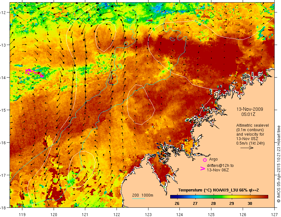Click the time label 05:01Z
Viewport: 281px width, 217px height.
(248, 114)
